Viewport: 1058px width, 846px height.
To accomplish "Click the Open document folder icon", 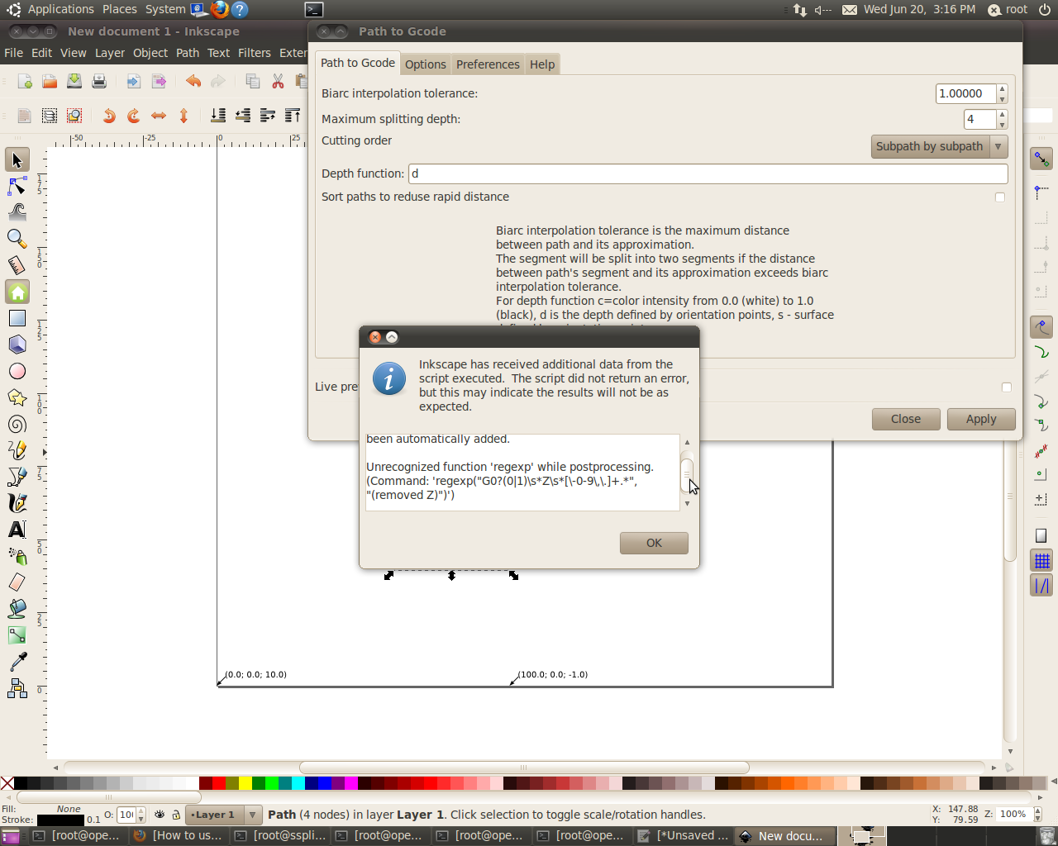I will 50,81.
